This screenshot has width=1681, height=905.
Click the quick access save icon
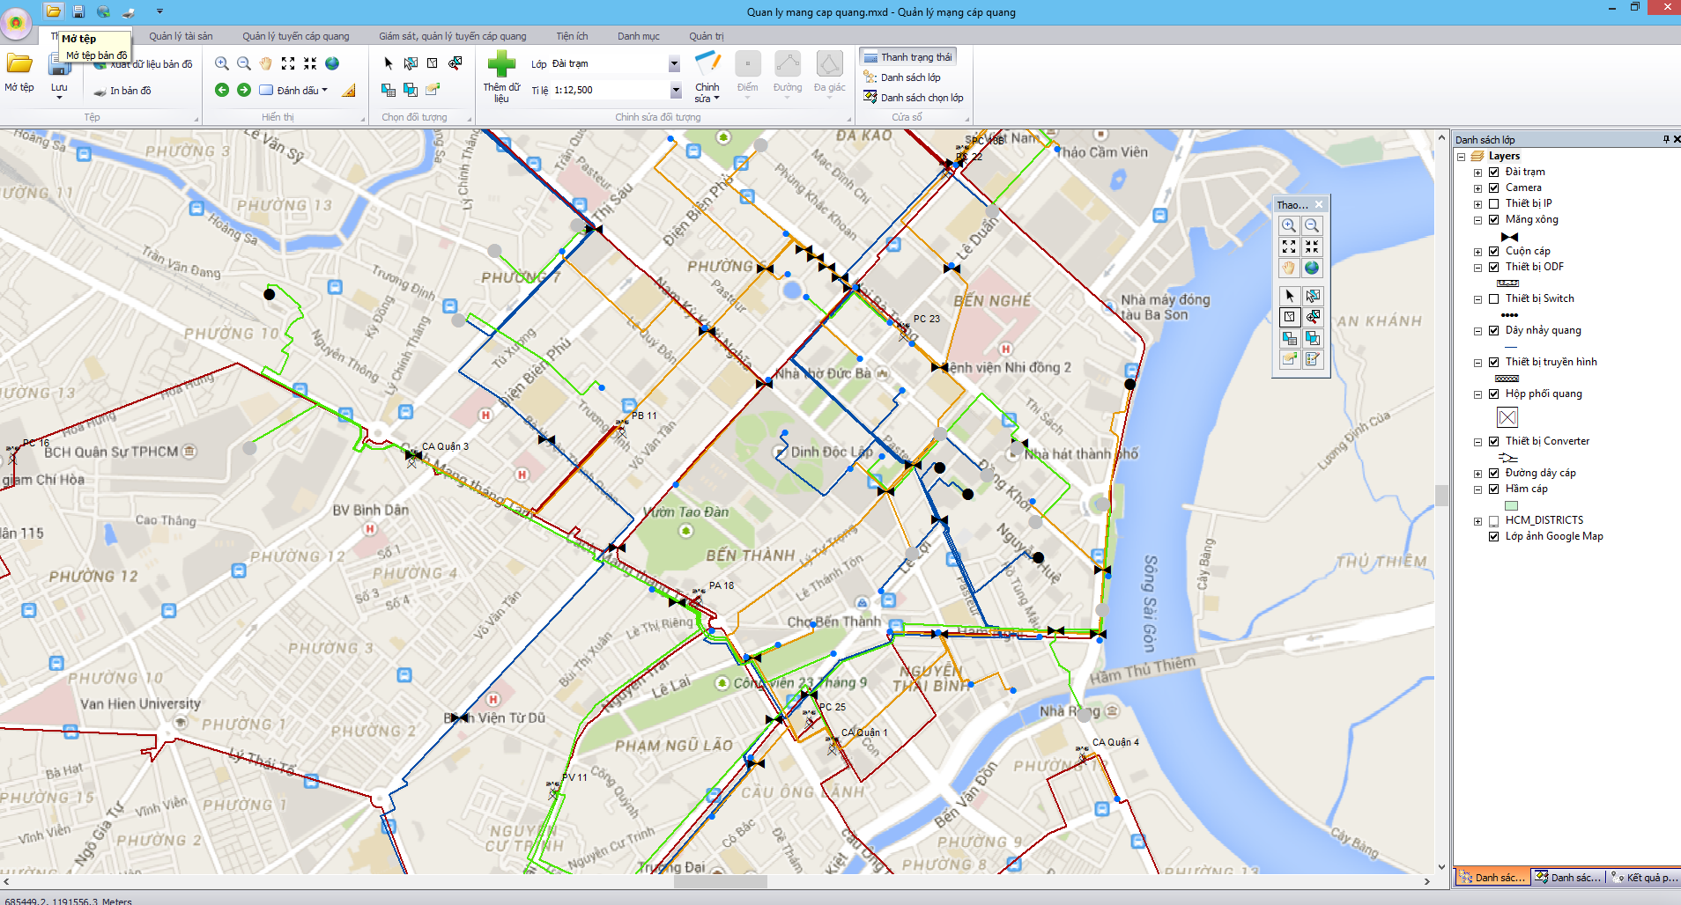[x=78, y=11]
